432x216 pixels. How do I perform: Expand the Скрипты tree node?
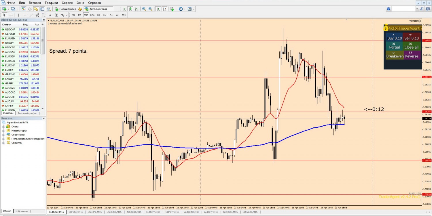click(x=4, y=143)
